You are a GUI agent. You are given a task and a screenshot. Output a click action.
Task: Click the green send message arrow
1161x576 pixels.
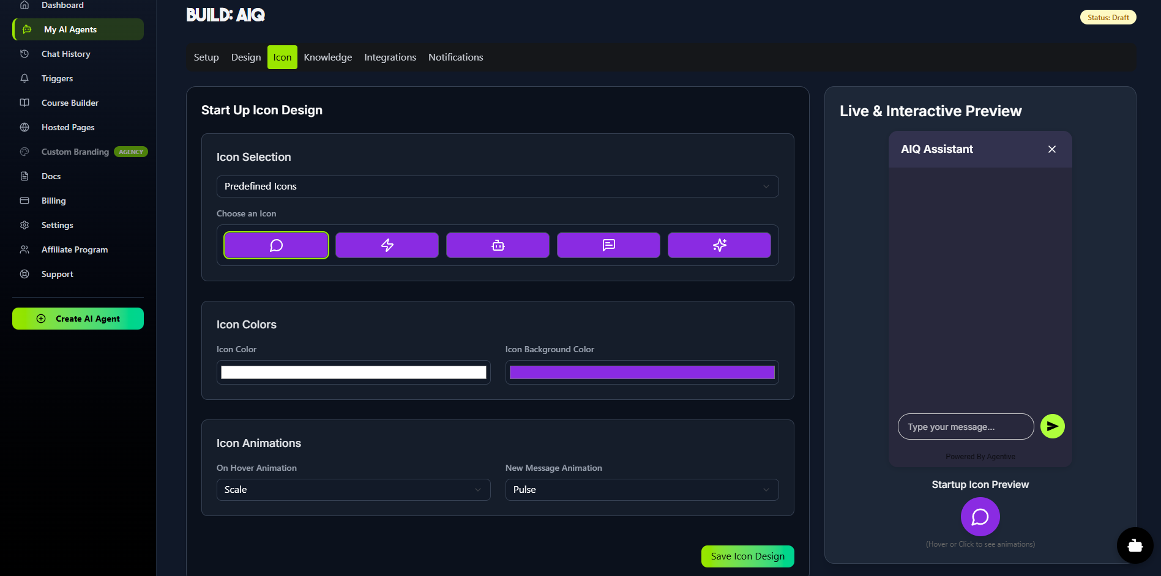(1052, 426)
